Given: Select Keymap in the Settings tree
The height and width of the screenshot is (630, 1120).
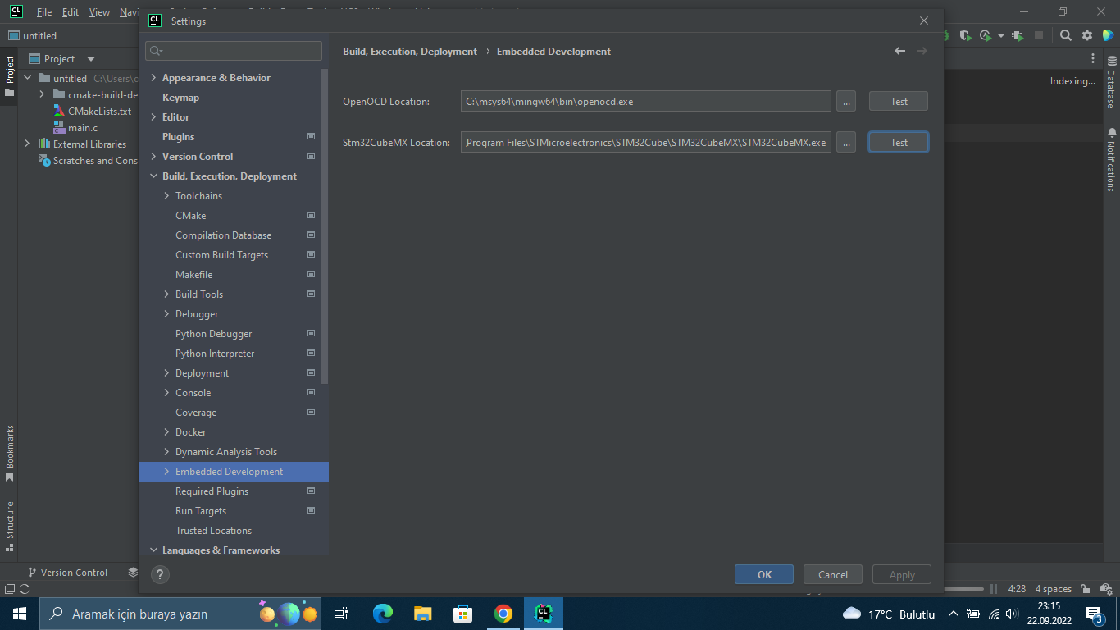Looking at the screenshot, I should click(x=180, y=98).
